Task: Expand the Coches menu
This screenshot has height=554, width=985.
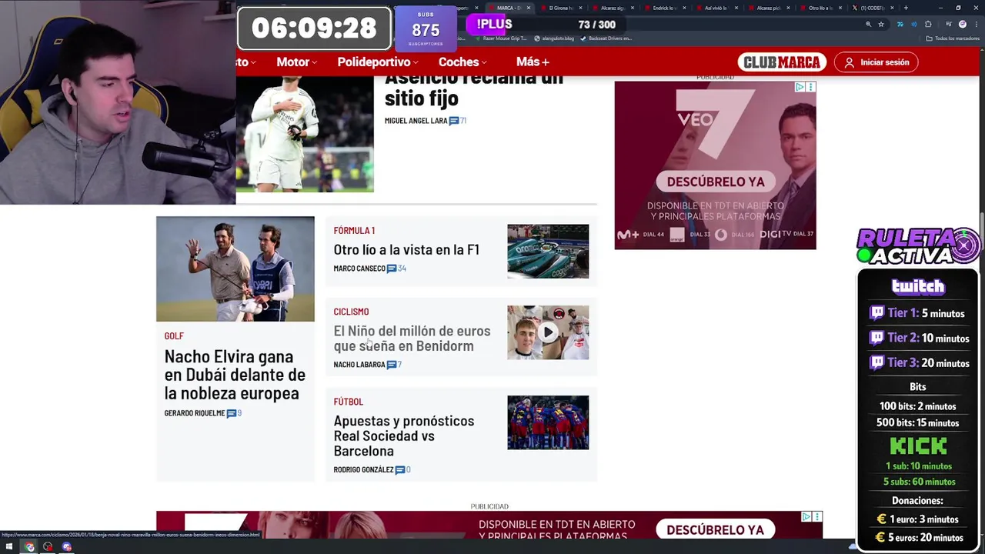Action: click(x=462, y=62)
